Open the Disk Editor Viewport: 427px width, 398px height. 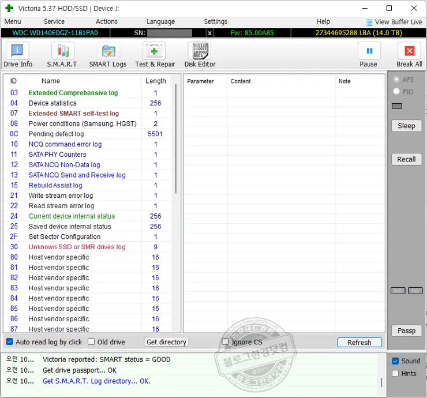pos(200,55)
